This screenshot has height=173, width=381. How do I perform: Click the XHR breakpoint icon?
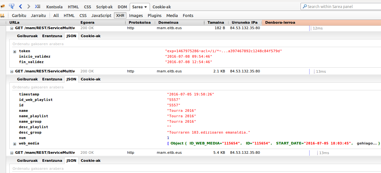click(x=3, y=15)
